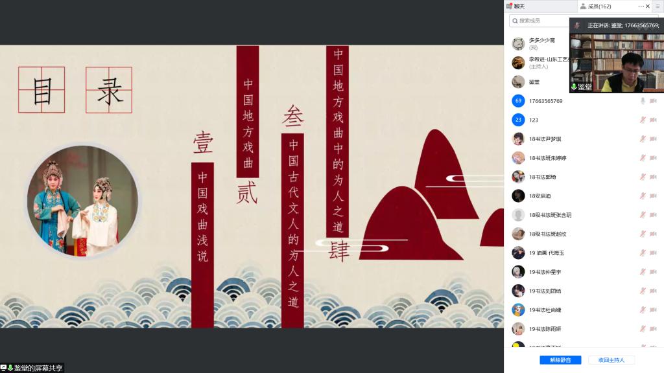This screenshot has width=664, height=373.
Task: Click muted mic icon for 19书法仲星宇
Action: [x=643, y=272]
